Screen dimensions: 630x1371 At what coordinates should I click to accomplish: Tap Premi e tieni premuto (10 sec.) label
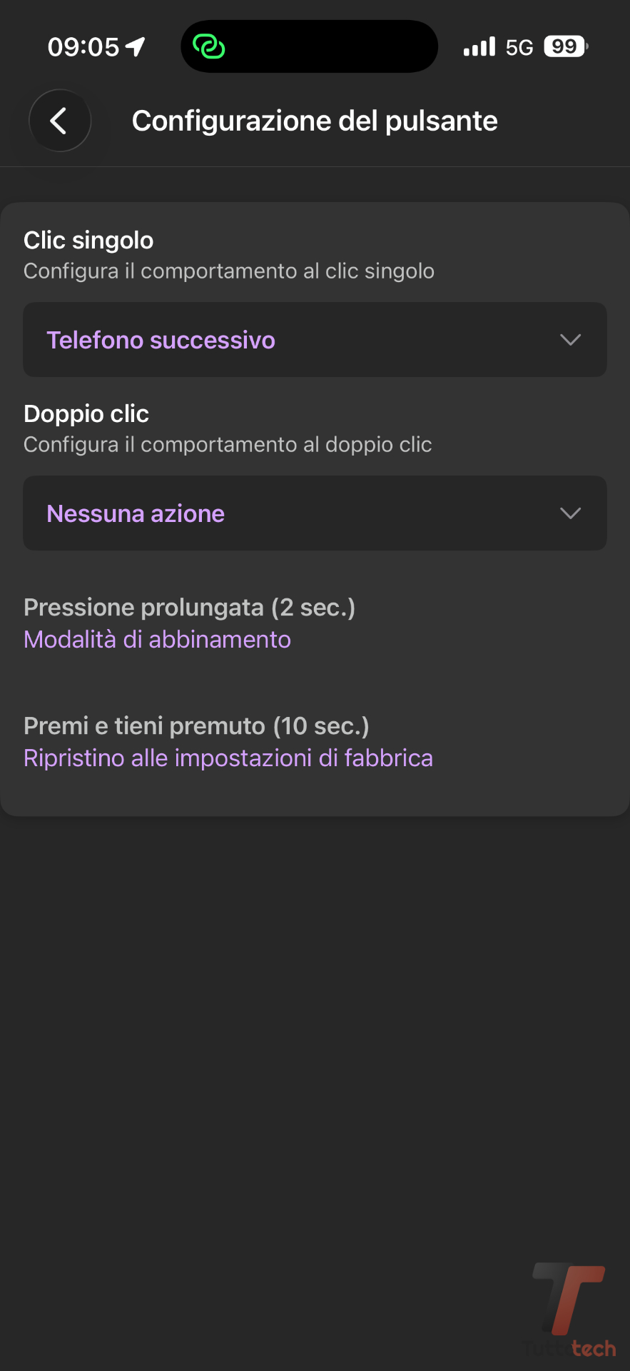(196, 726)
